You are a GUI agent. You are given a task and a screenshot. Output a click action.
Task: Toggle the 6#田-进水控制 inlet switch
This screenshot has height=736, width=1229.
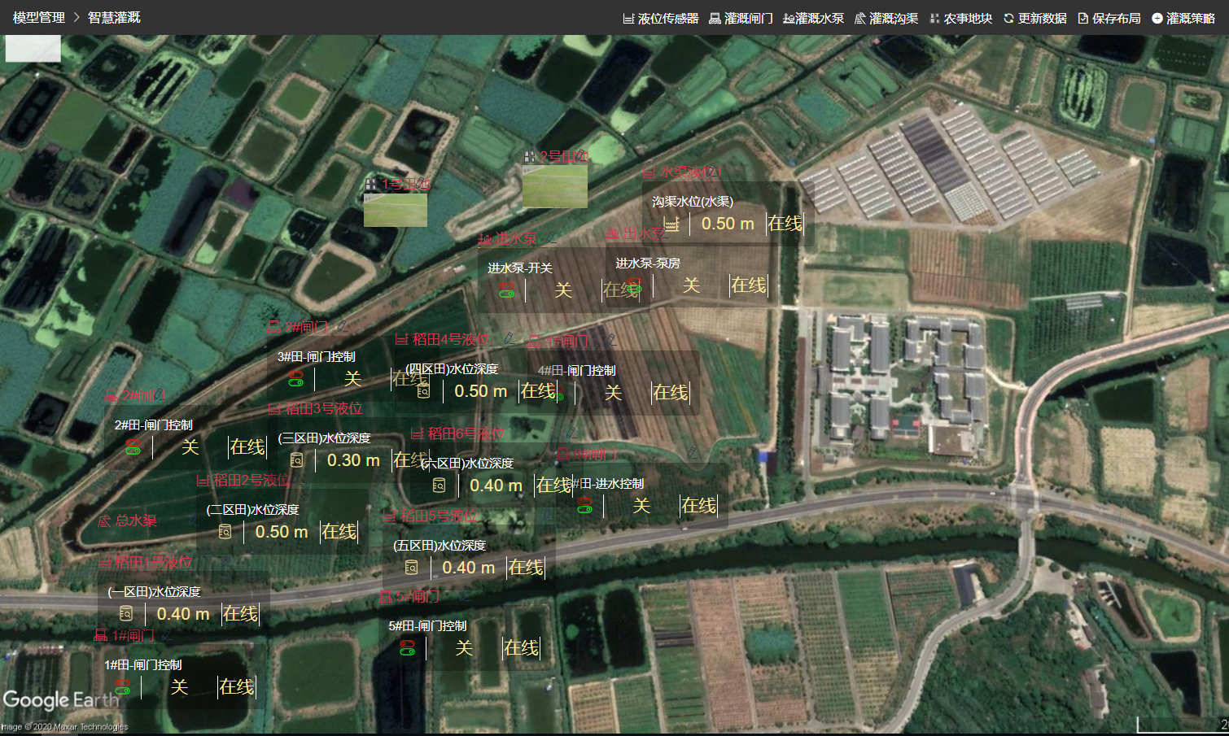(x=584, y=505)
